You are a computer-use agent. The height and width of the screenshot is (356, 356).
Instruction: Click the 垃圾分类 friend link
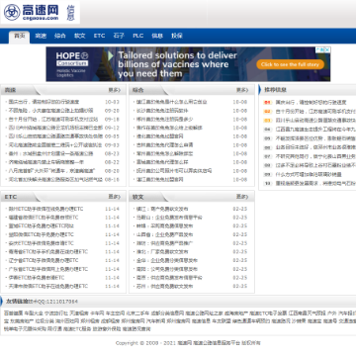pos(44,320)
